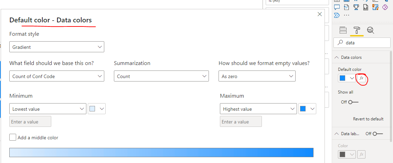Turn on the Data labels toggle
393x163 pixels.
tap(378, 134)
